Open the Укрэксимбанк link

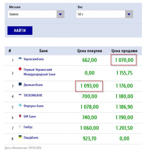coord(34,59)
